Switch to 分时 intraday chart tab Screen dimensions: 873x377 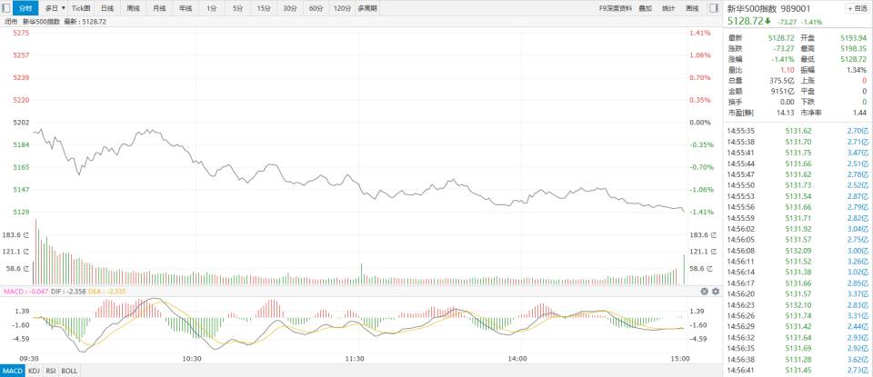coord(26,8)
